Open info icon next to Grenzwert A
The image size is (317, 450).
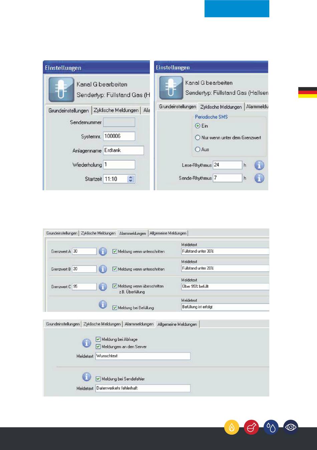pyautogui.click(x=103, y=251)
